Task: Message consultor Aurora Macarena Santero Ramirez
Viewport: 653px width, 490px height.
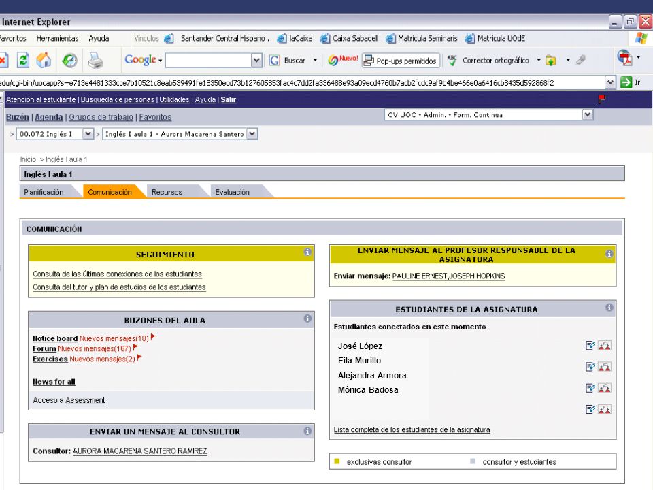Action: coord(139,451)
